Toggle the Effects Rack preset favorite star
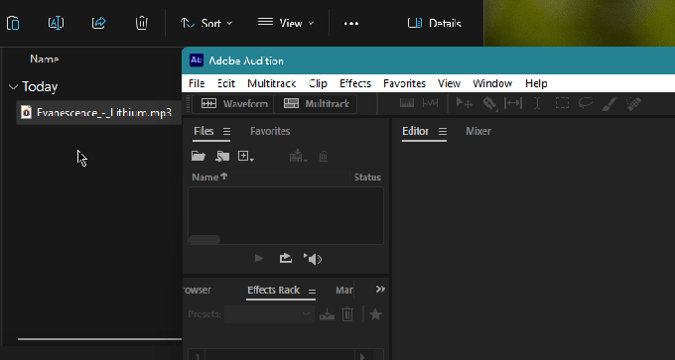 click(x=376, y=314)
